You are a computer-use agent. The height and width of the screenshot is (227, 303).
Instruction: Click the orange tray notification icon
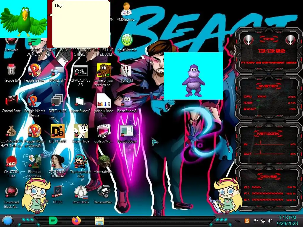(247, 220)
